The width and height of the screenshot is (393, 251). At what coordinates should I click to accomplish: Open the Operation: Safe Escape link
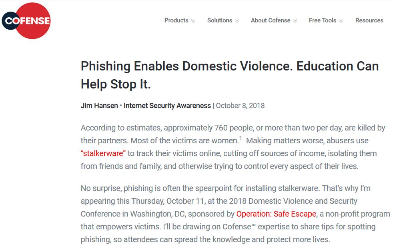276,214
